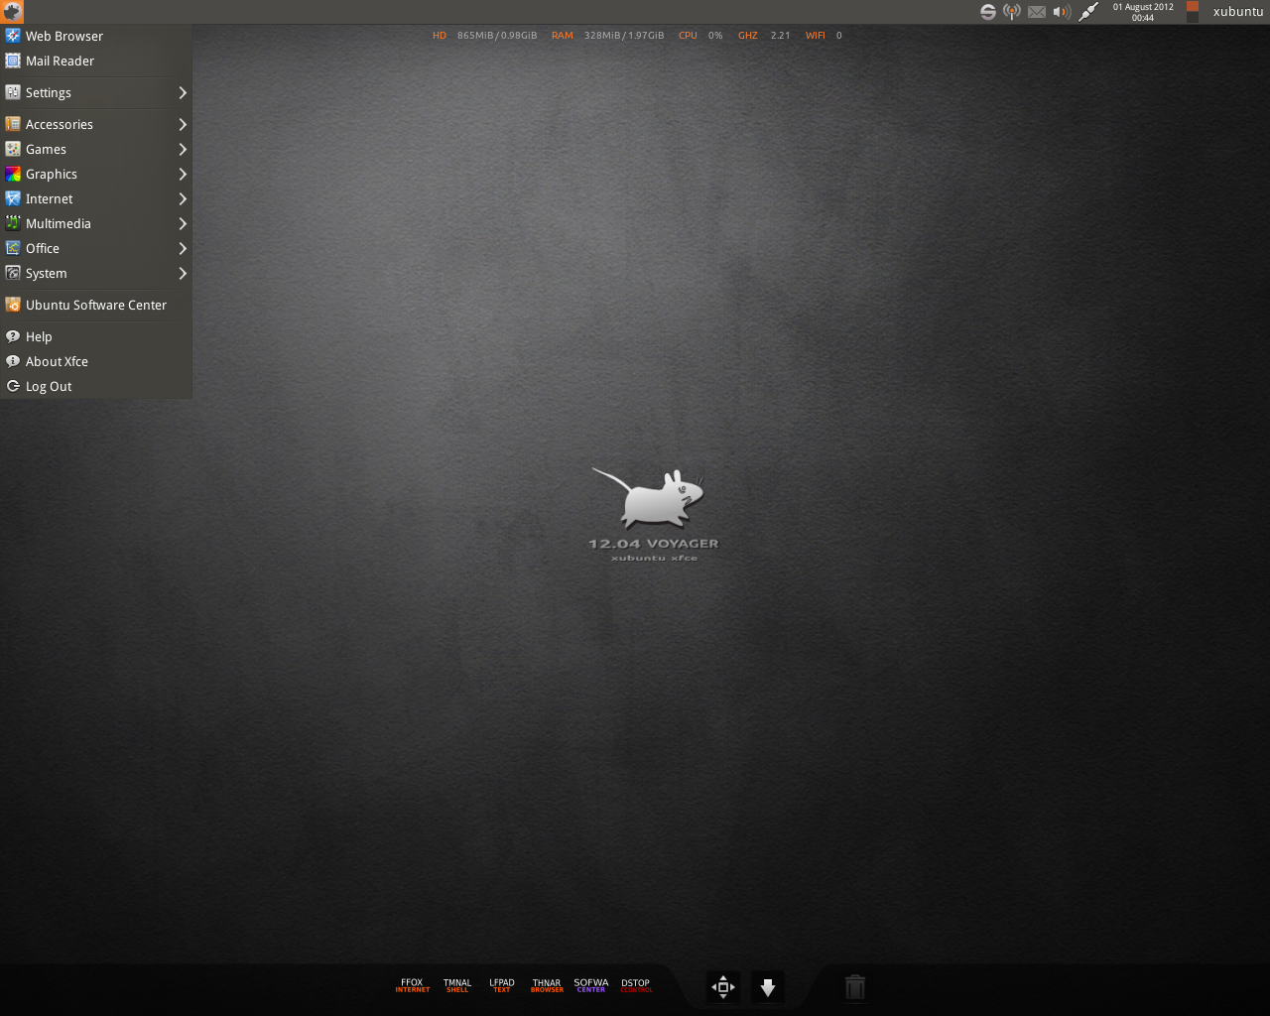Click the four-arrow square dock icon
Image resolution: width=1270 pixels, height=1016 pixels.
[723, 987]
